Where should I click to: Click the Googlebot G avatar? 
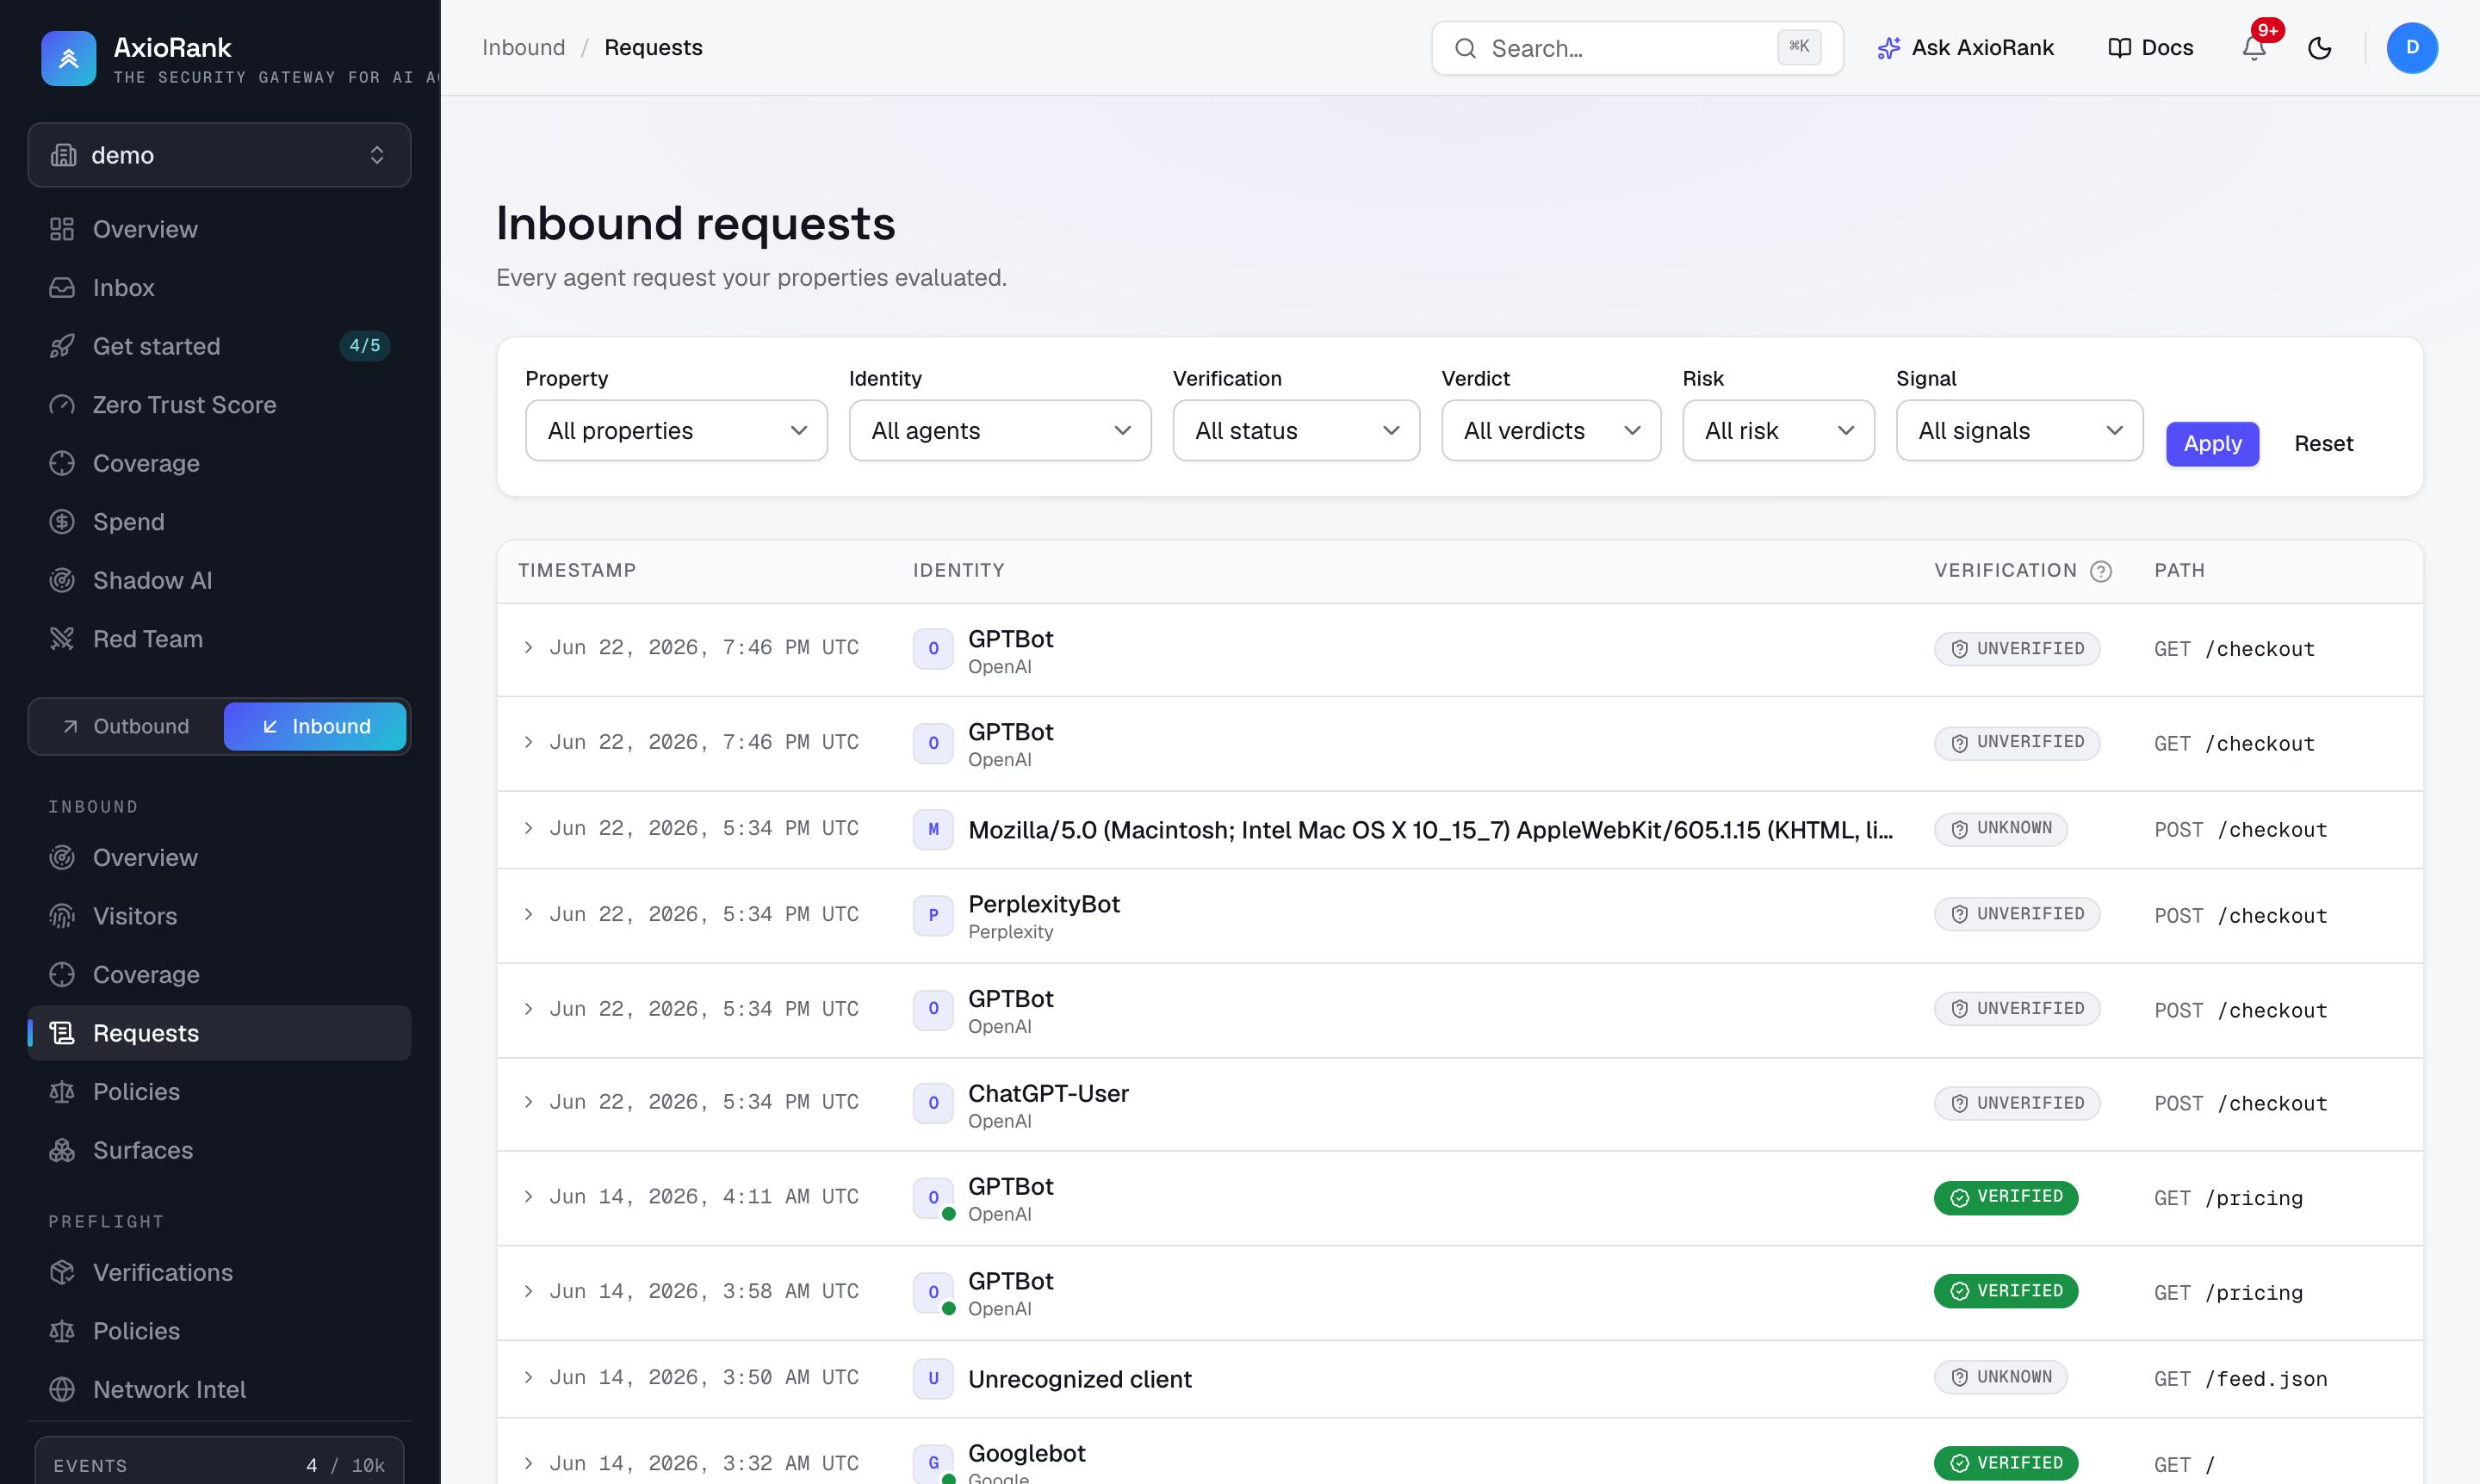tap(933, 1463)
